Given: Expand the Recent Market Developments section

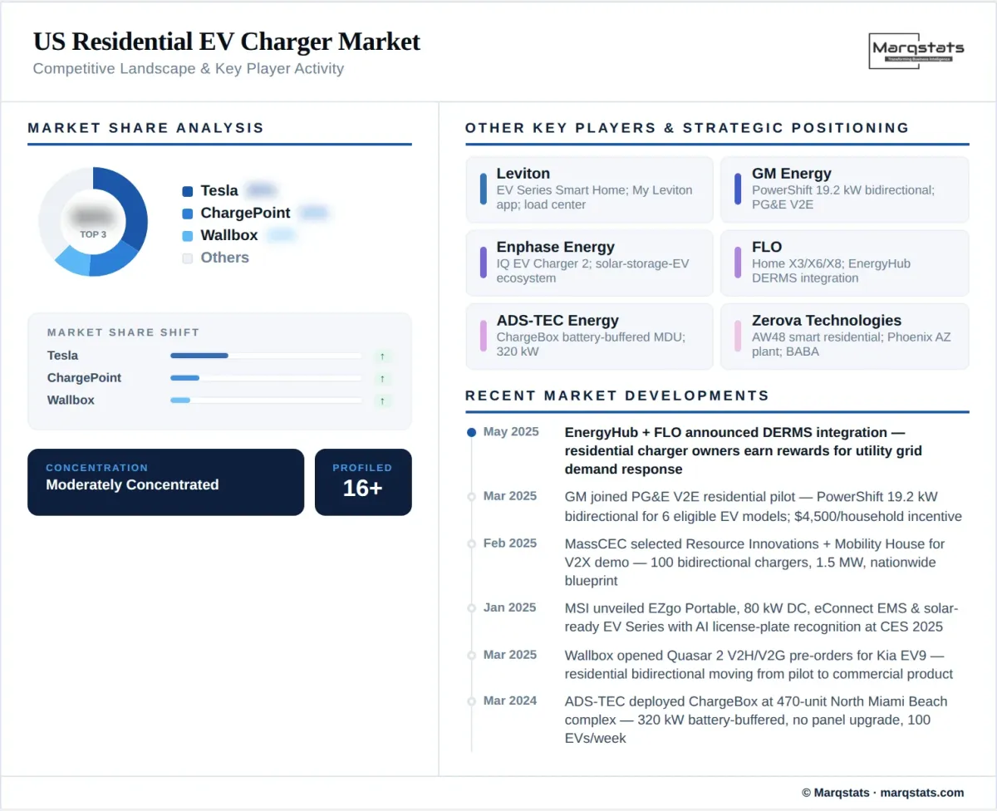Looking at the screenshot, I should point(620,396).
